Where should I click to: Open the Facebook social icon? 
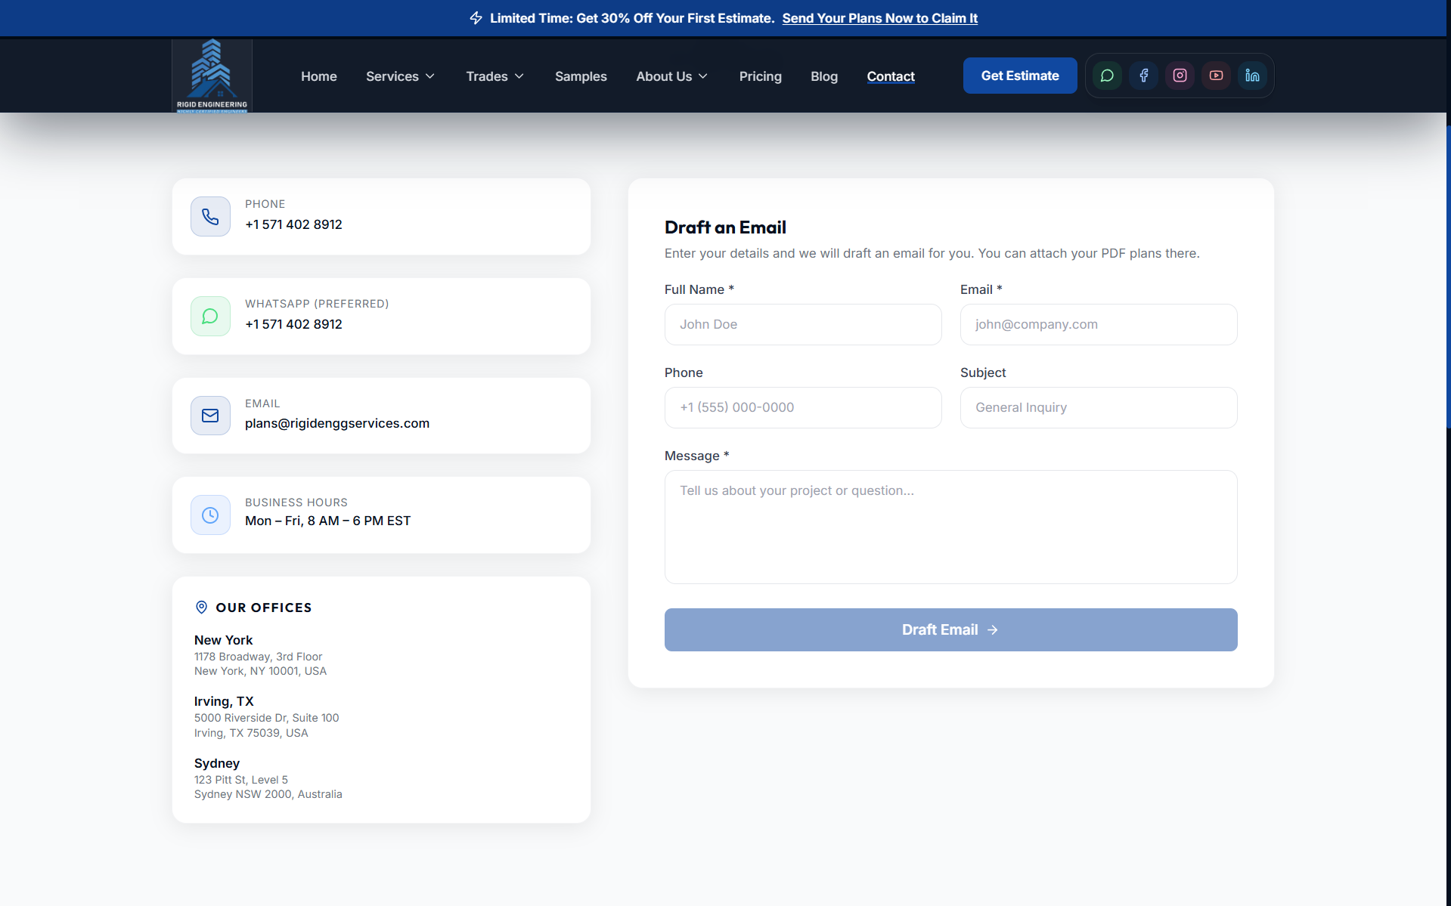tap(1143, 76)
